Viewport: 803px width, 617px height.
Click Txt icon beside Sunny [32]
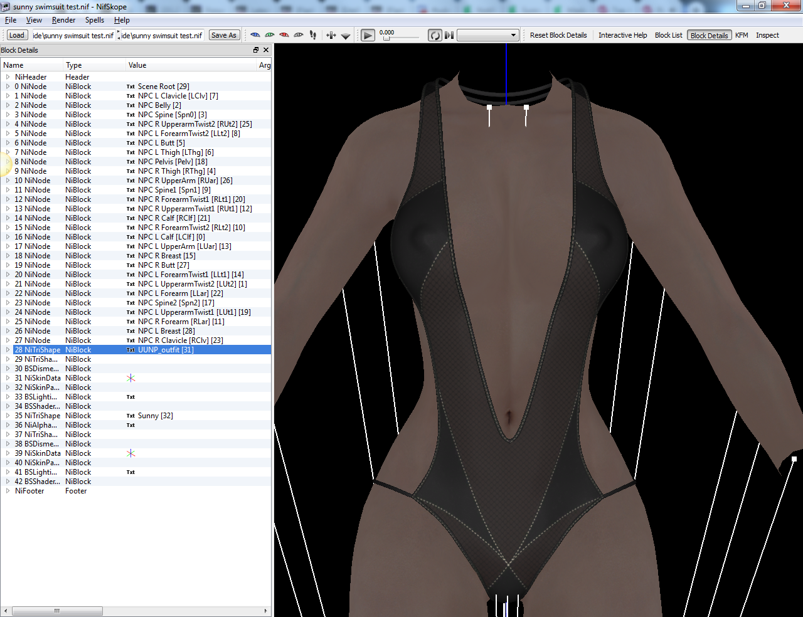pos(130,416)
